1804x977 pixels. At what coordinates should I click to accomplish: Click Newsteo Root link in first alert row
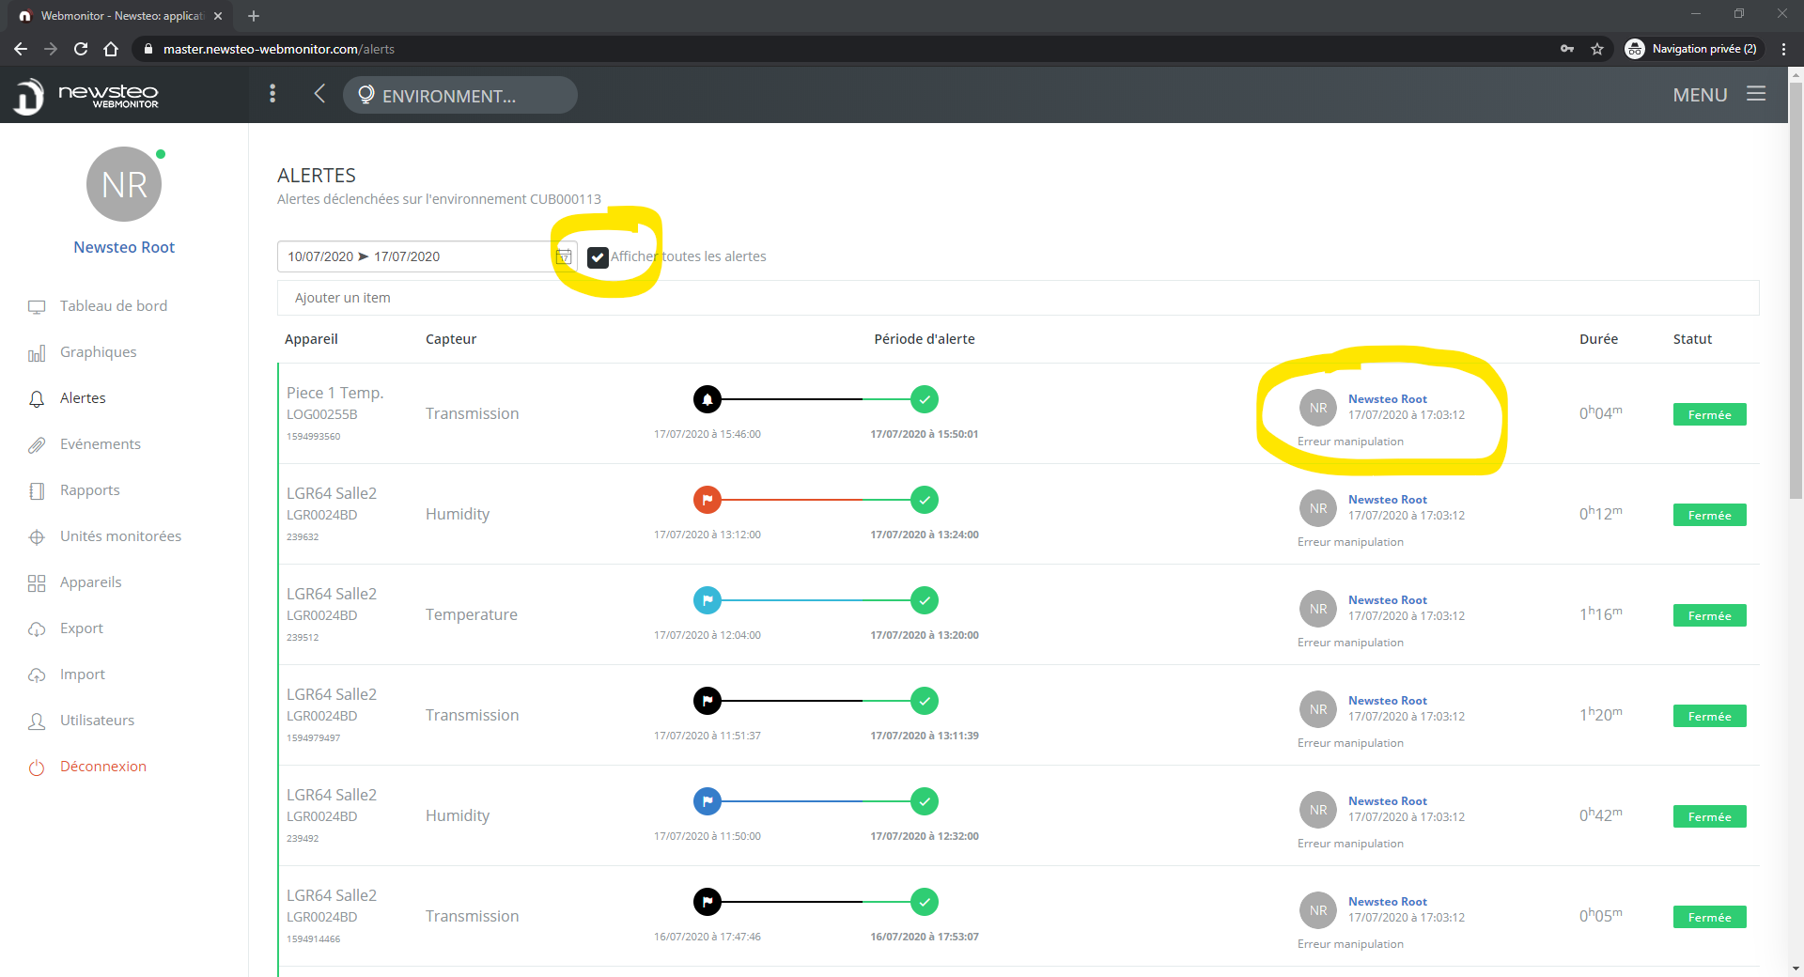tap(1387, 399)
